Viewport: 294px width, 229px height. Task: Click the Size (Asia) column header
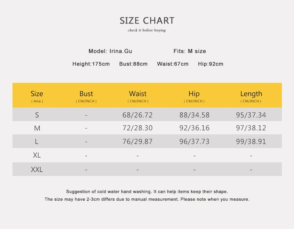[37, 96]
